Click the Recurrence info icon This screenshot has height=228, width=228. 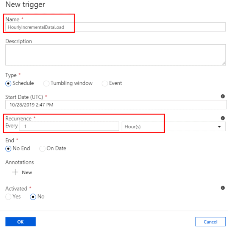[223, 118]
